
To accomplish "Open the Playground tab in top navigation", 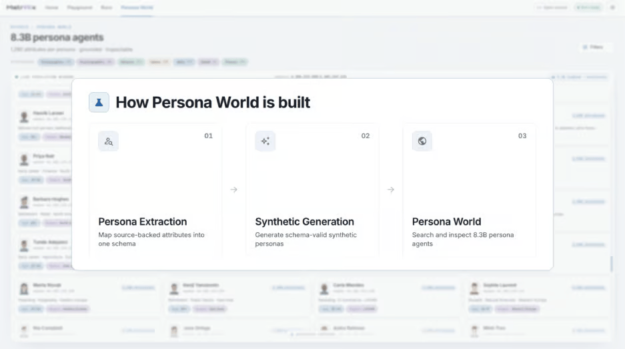I will click(x=80, y=7).
